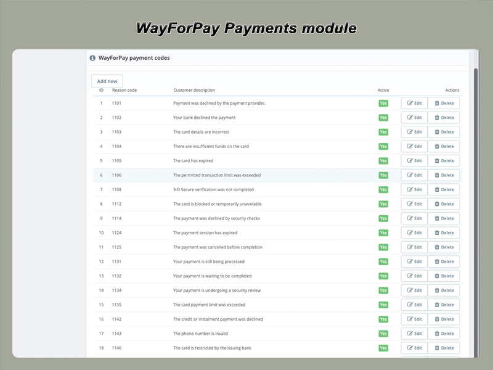Delete the 1146 restricted by issuing bank row
Screen dimensions: 493x370
click(444, 348)
